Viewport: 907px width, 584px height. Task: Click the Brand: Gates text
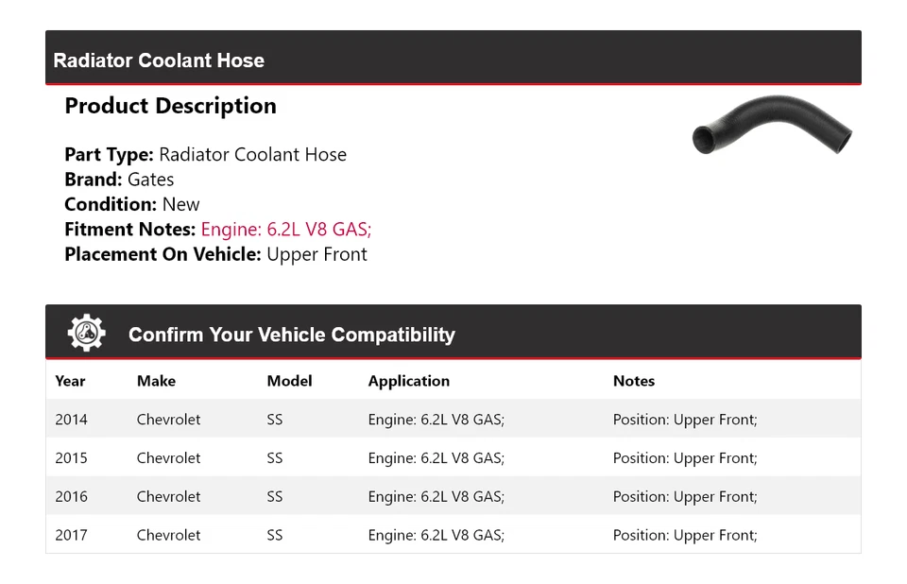point(119,180)
